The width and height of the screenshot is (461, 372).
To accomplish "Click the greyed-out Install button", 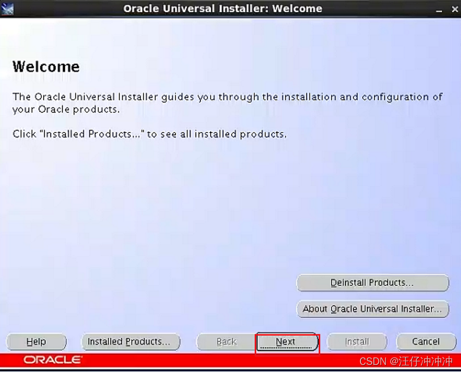I will [x=357, y=342].
